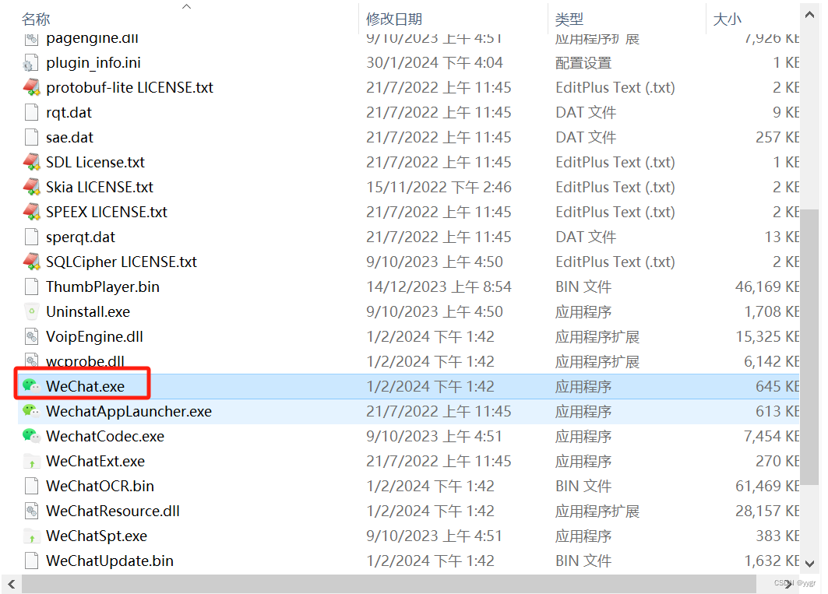Viewport: 828px width, 594px height.
Task: Click the vertical scrollbar thumb
Action: point(809,347)
